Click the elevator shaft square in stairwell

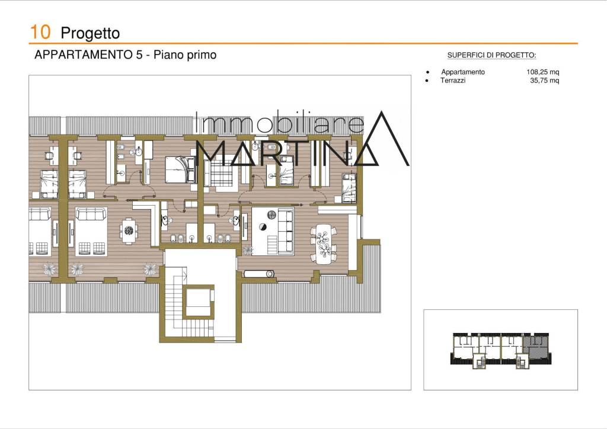[198, 302]
